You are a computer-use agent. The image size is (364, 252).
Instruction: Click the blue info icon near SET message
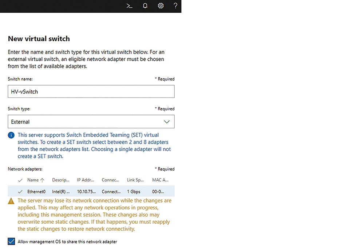[11, 135]
